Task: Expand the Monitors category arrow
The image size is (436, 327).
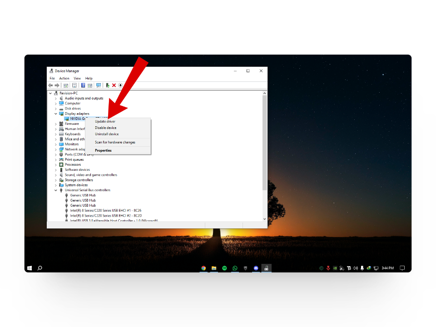Action: [x=55, y=144]
